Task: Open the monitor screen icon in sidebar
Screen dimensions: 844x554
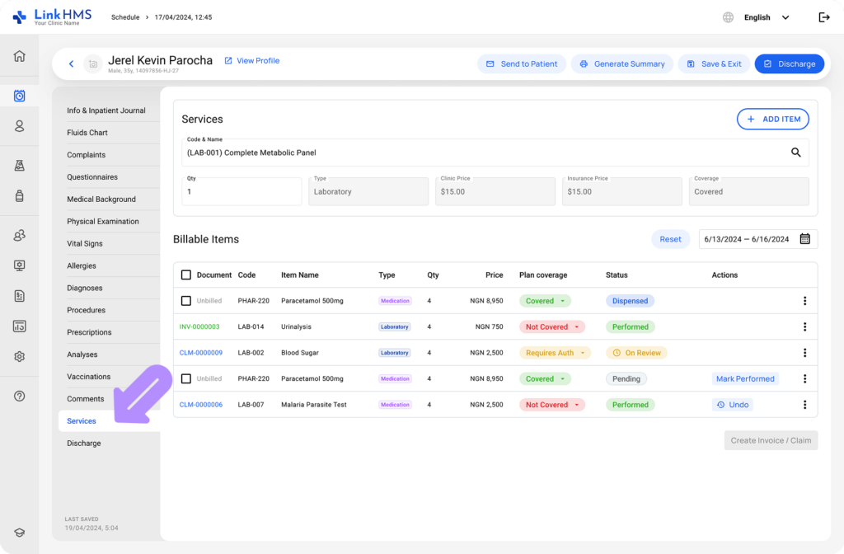Action: pos(20,265)
